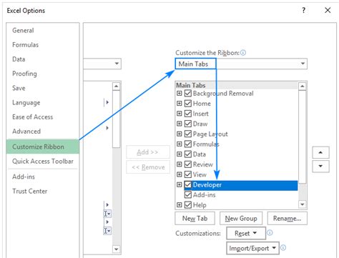Image resolution: width=339 pixels, height=258 pixels.
Task: Click the New Tab button
Action: tap(195, 218)
